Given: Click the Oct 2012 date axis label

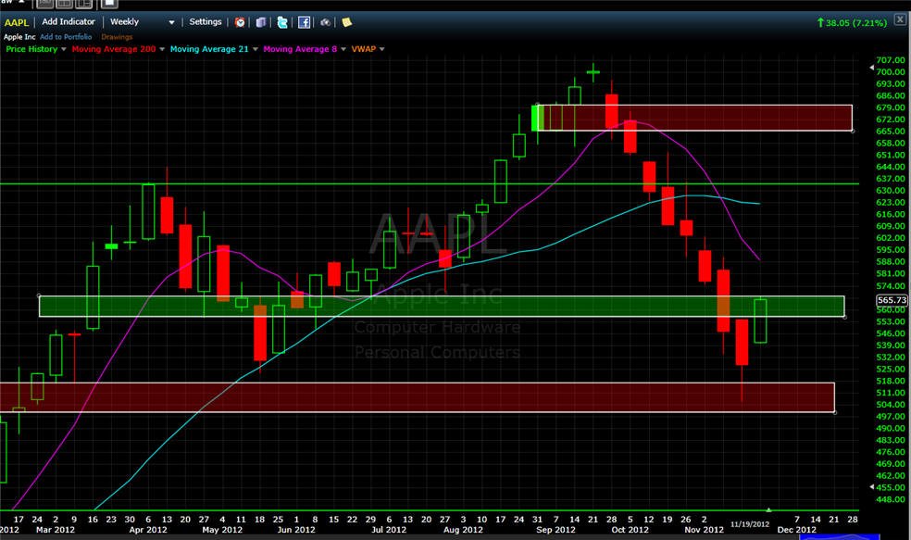Looking at the screenshot, I should (x=630, y=530).
